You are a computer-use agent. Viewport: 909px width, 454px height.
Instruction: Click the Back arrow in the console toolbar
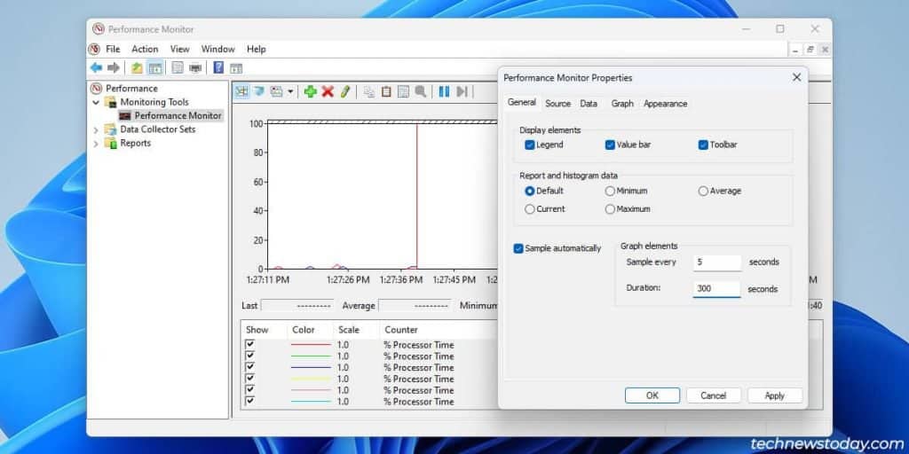96,67
